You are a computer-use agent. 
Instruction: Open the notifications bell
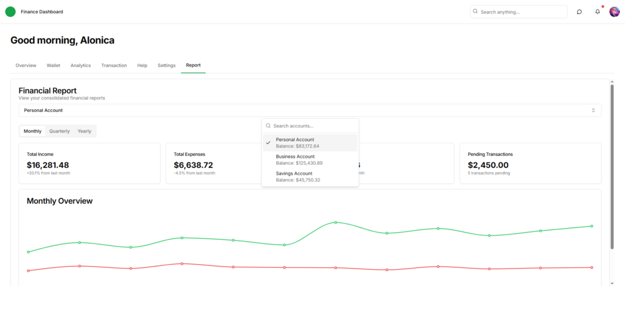(x=598, y=12)
